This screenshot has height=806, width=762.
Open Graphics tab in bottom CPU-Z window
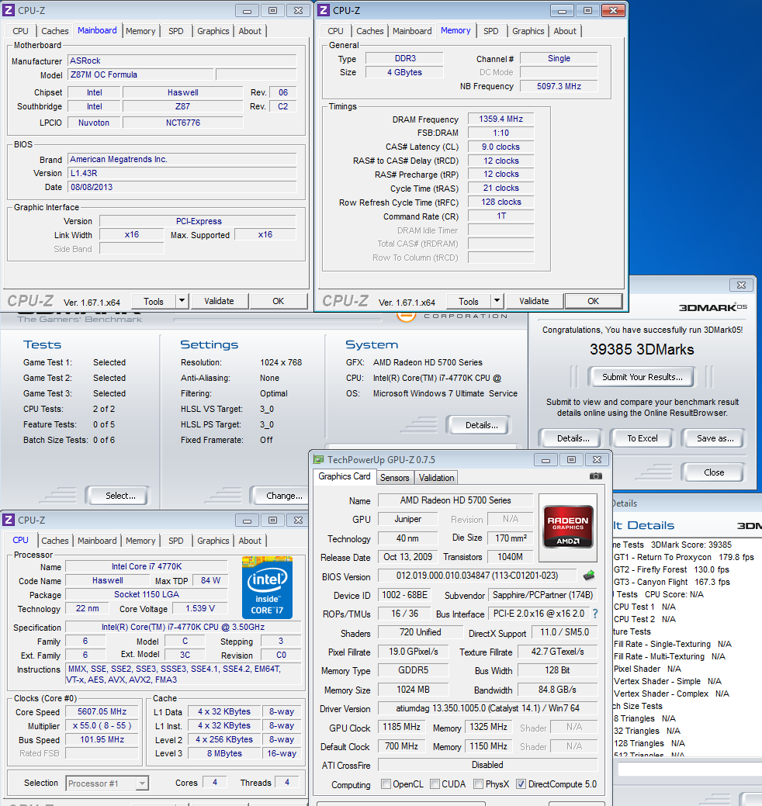point(213,541)
